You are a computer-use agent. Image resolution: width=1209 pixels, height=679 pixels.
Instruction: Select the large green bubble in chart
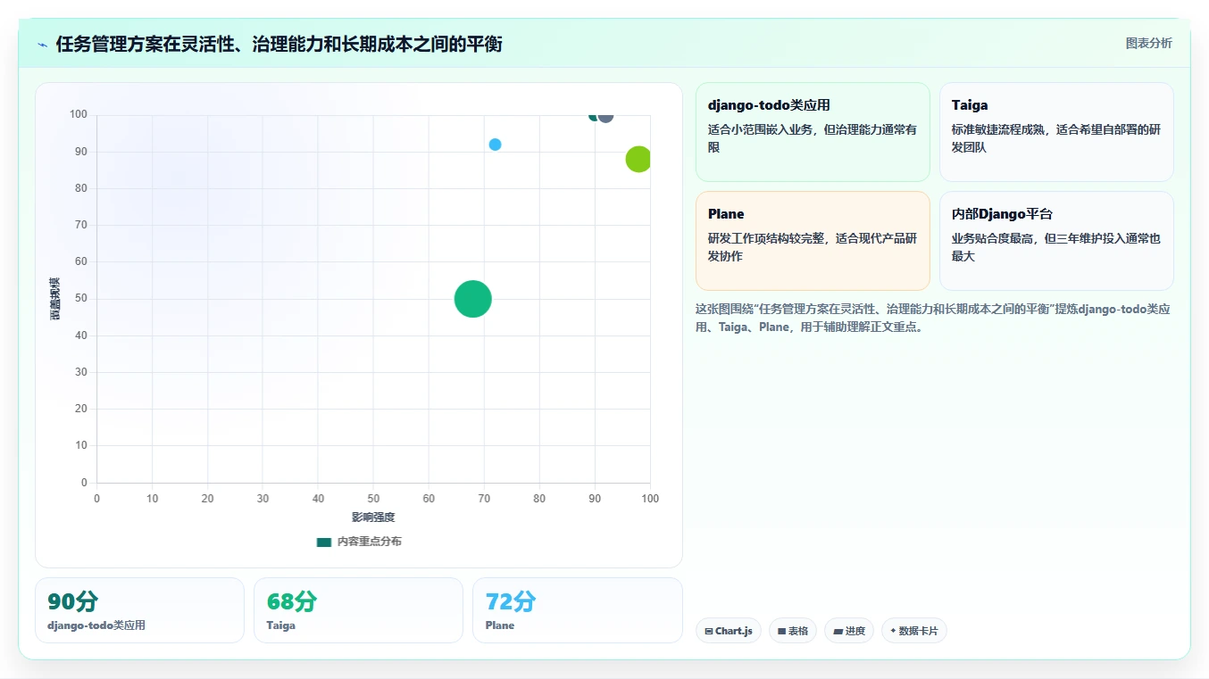473,299
